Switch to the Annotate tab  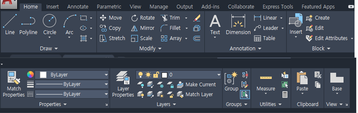pyautogui.click(x=78, y=7)
